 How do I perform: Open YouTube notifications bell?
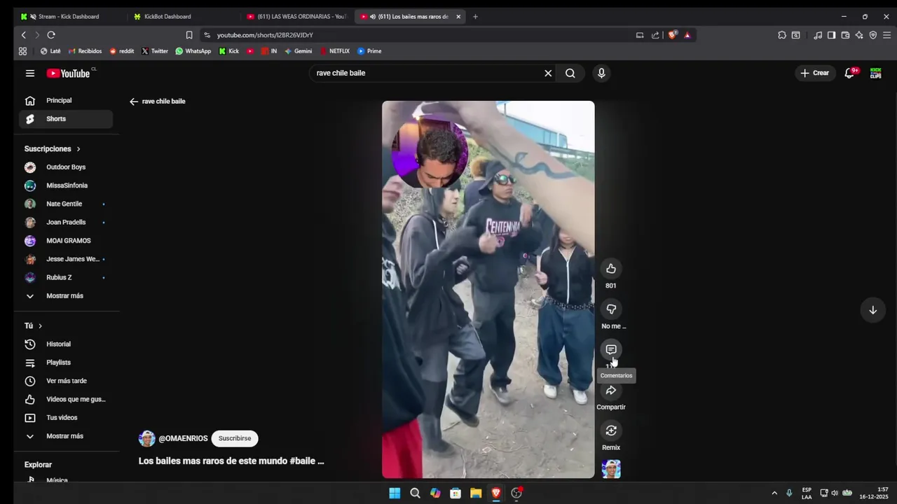click(x=849, y=73)
